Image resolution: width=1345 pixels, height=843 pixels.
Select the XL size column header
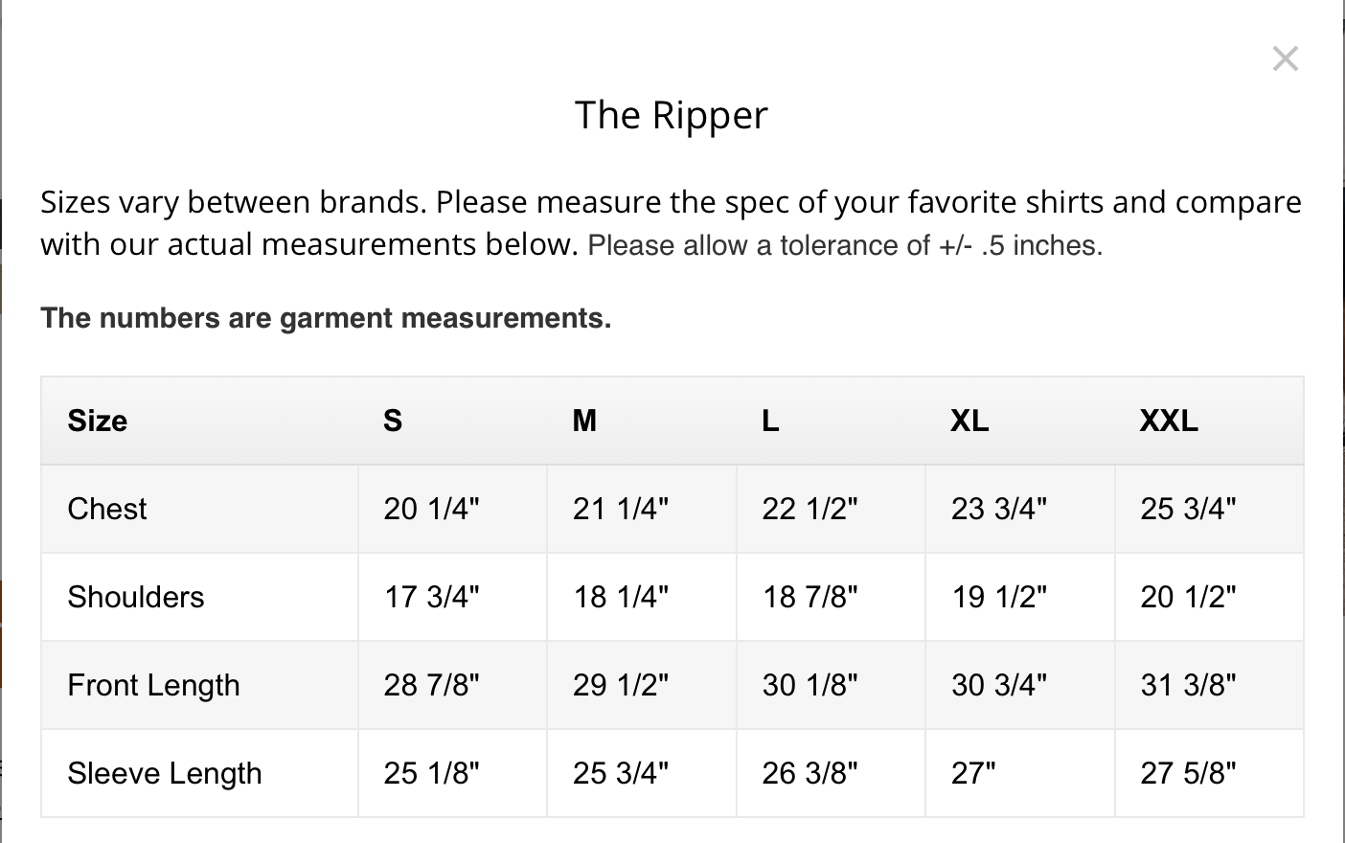[x=969, y=421]
